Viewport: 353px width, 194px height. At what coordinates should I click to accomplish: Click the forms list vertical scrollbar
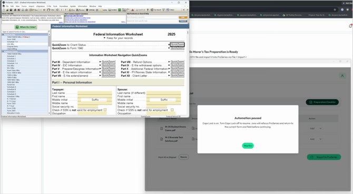(x=50, y=74)
